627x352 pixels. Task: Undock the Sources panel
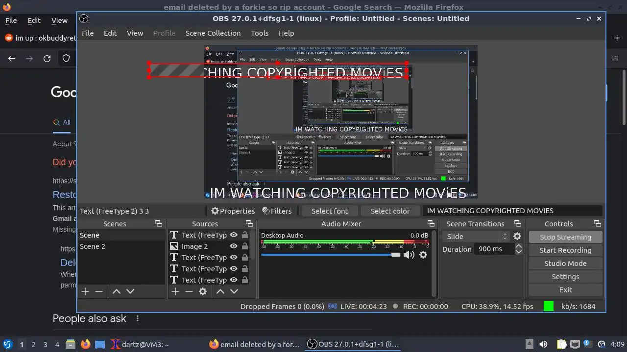pos(249,224)
